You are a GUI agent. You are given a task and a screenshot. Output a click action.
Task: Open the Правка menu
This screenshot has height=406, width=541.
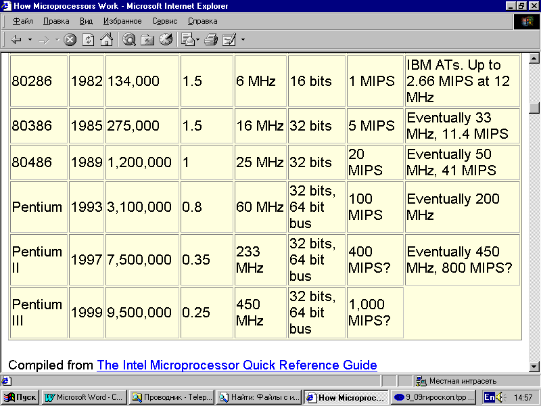point(56,21)
